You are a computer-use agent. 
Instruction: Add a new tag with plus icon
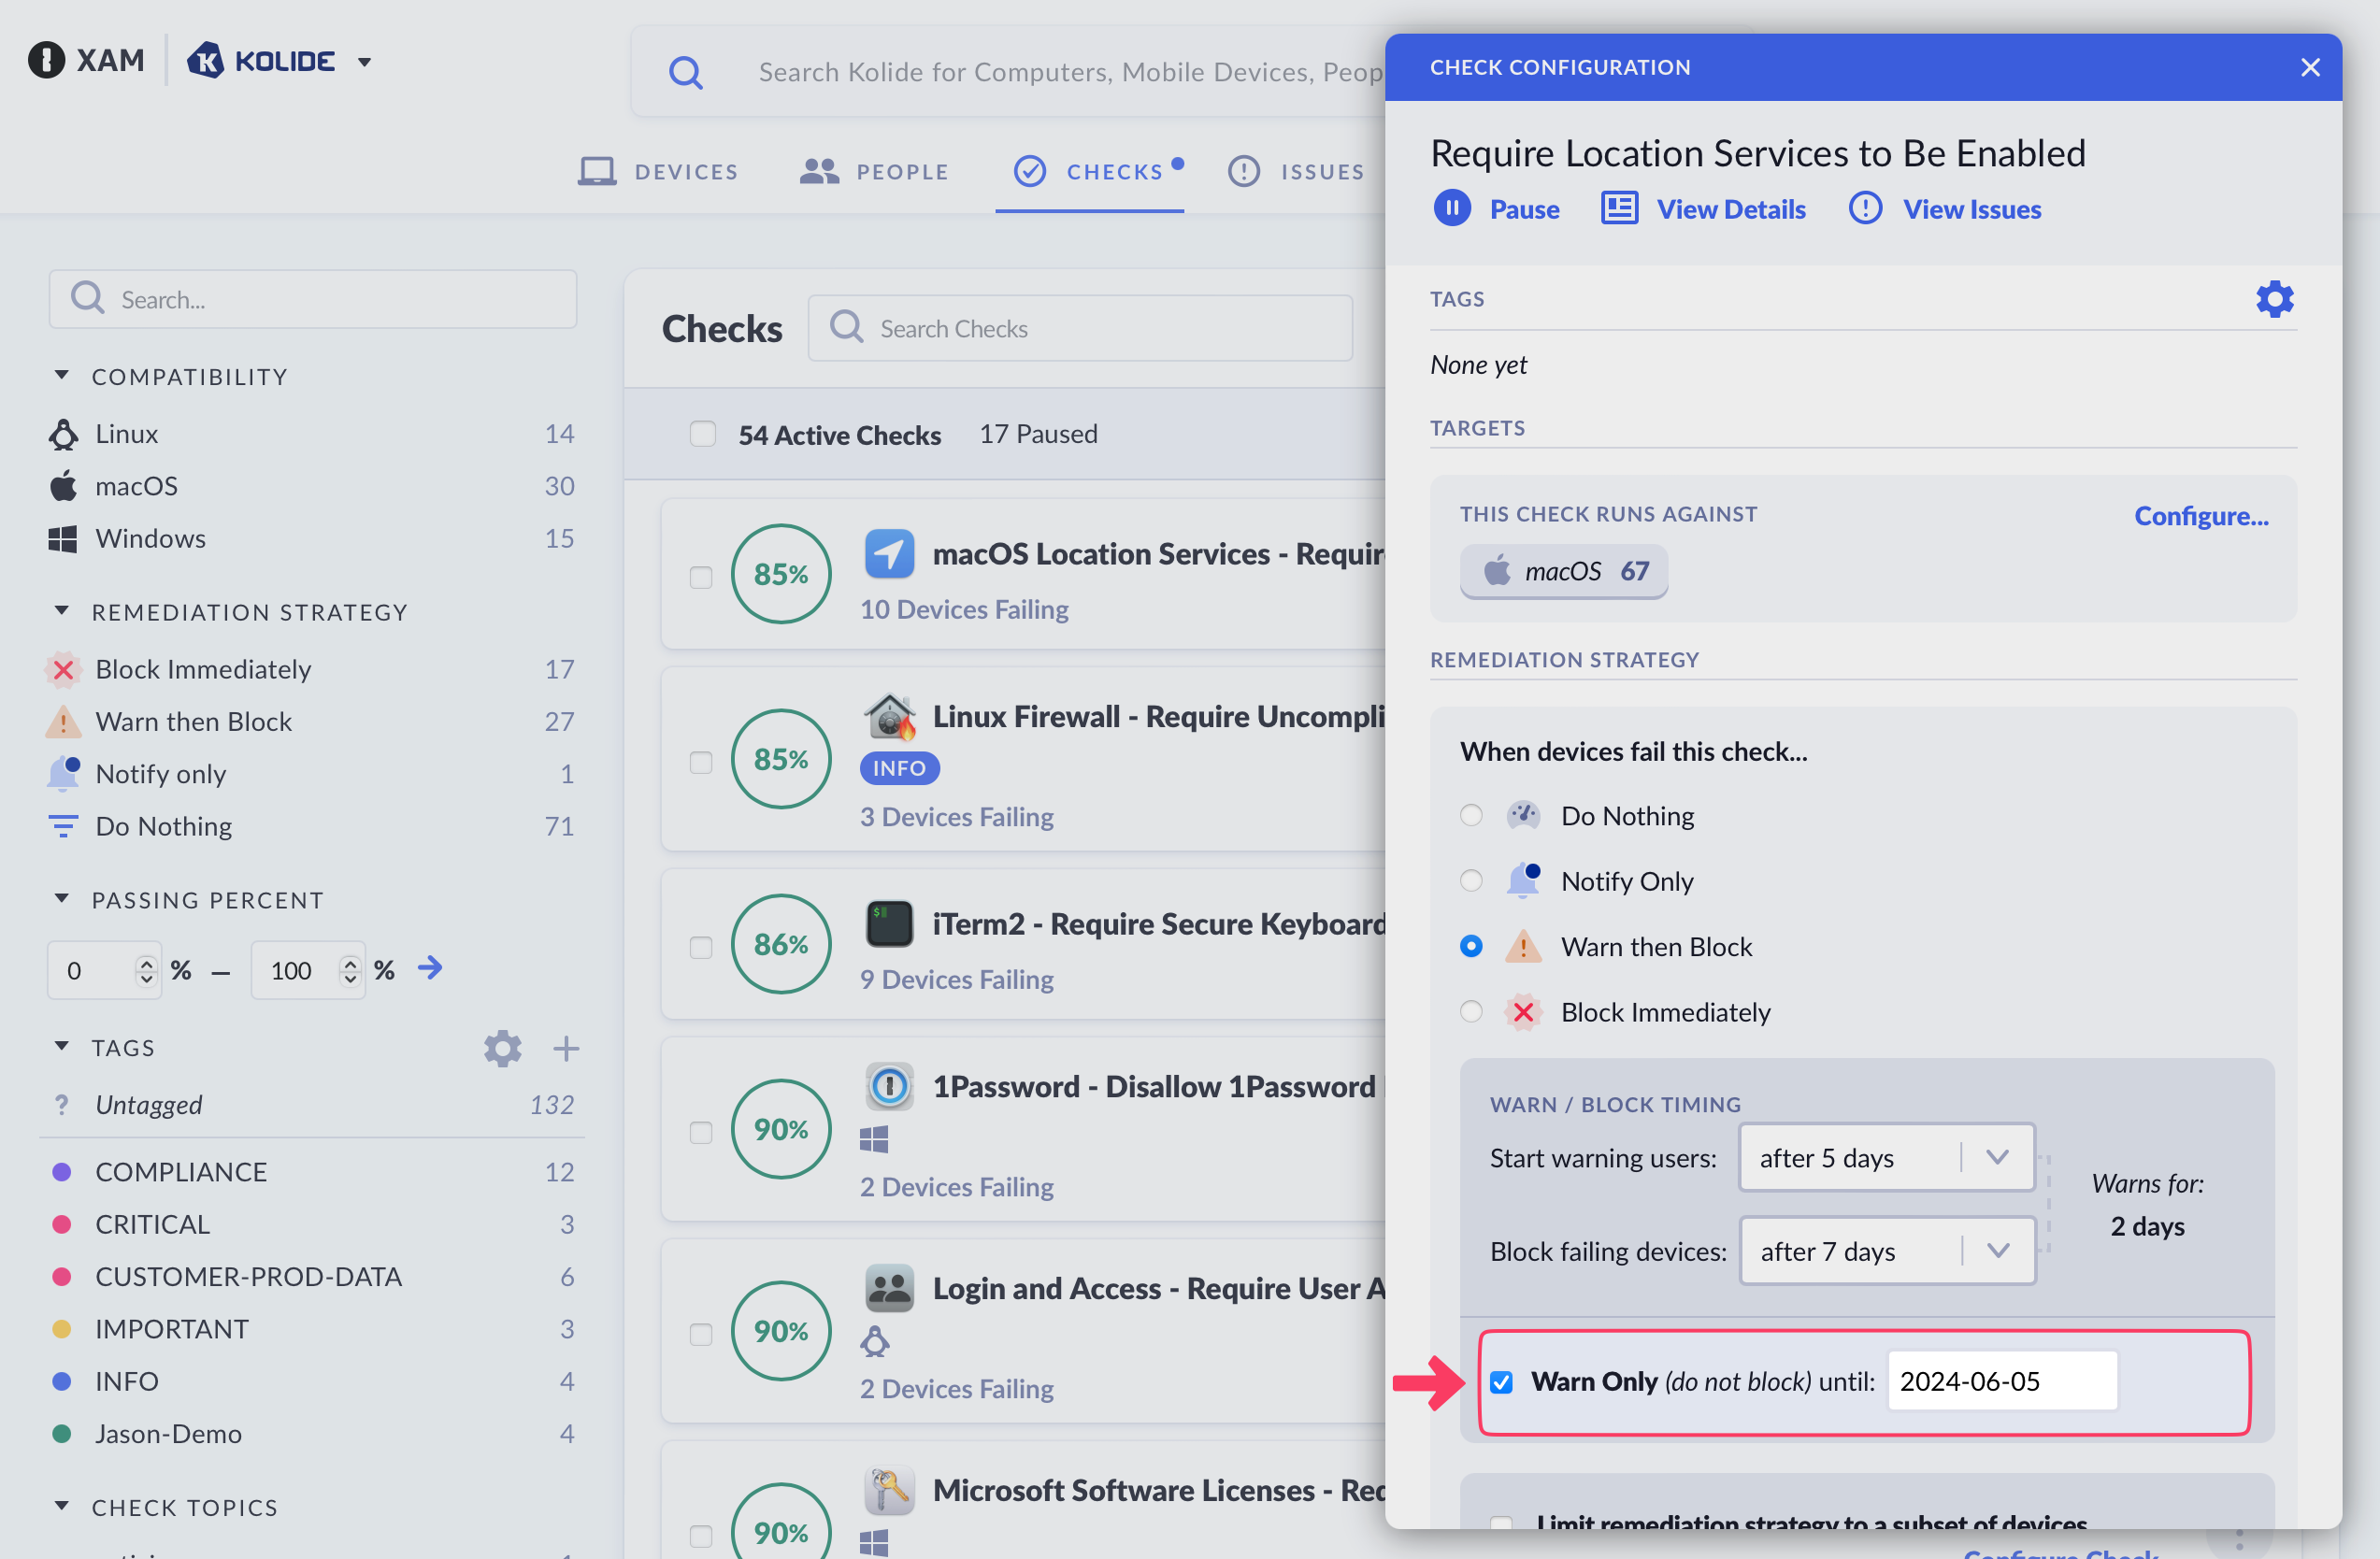pyautogui.click(x=566, y=1048)
